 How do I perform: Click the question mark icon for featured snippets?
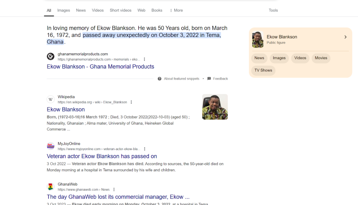click(x=160, y=79)
